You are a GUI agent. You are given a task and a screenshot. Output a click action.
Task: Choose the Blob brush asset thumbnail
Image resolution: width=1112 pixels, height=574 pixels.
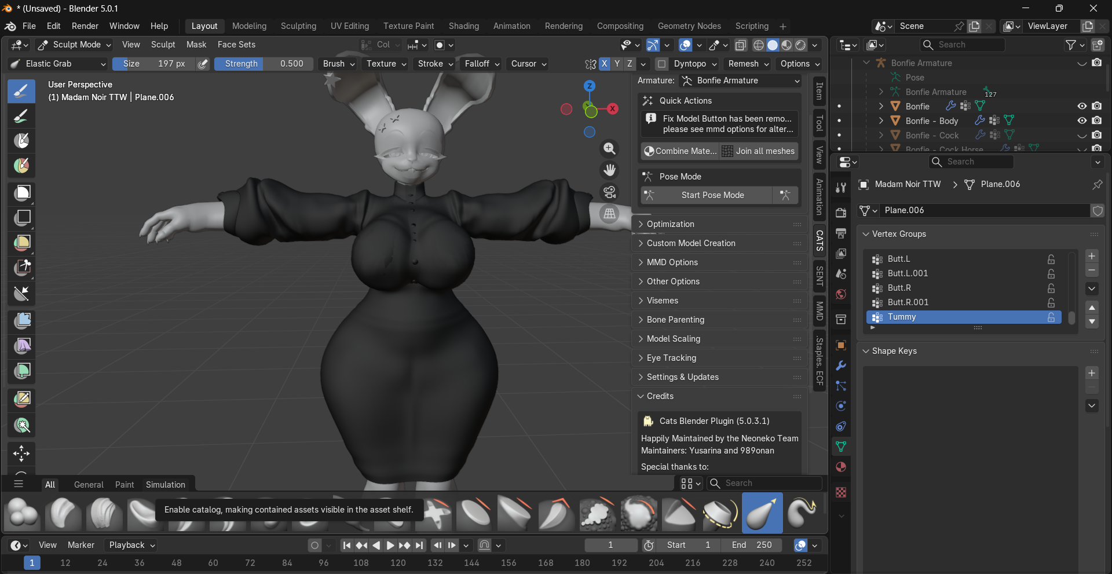click(x=22, y=513)
